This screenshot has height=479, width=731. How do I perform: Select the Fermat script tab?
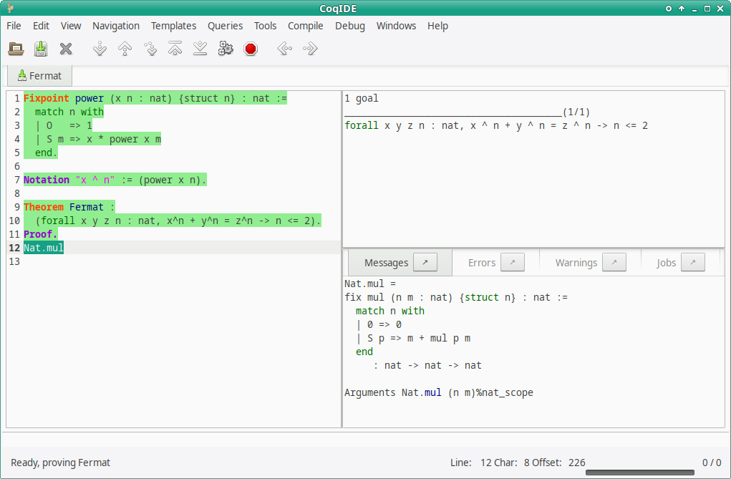point(39,75)
